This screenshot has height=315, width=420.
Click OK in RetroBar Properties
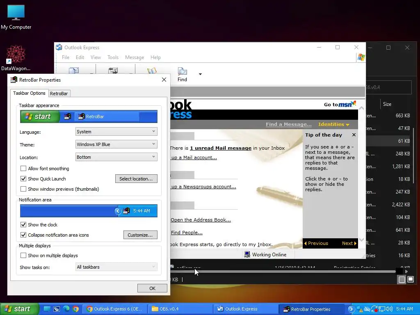pyautogui.click(x=152, y=288)
